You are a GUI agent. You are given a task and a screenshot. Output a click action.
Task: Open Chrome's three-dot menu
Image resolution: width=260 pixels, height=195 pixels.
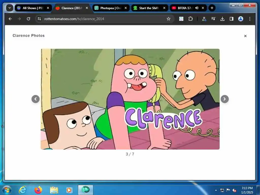(250, 19)
